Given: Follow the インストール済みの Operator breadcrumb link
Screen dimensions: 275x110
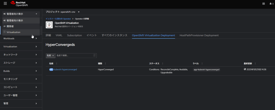Looking at the screenshot, I should pos(58,18).
